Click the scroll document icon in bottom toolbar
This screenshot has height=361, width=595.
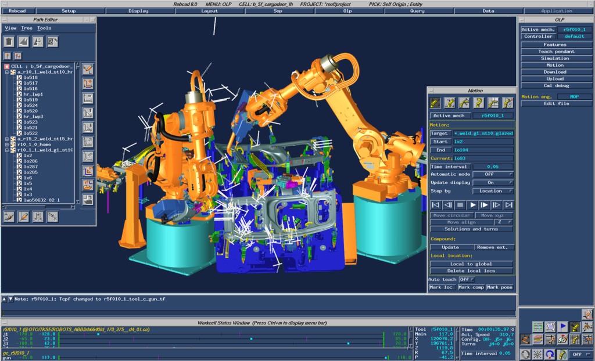(x=550, y=327)
